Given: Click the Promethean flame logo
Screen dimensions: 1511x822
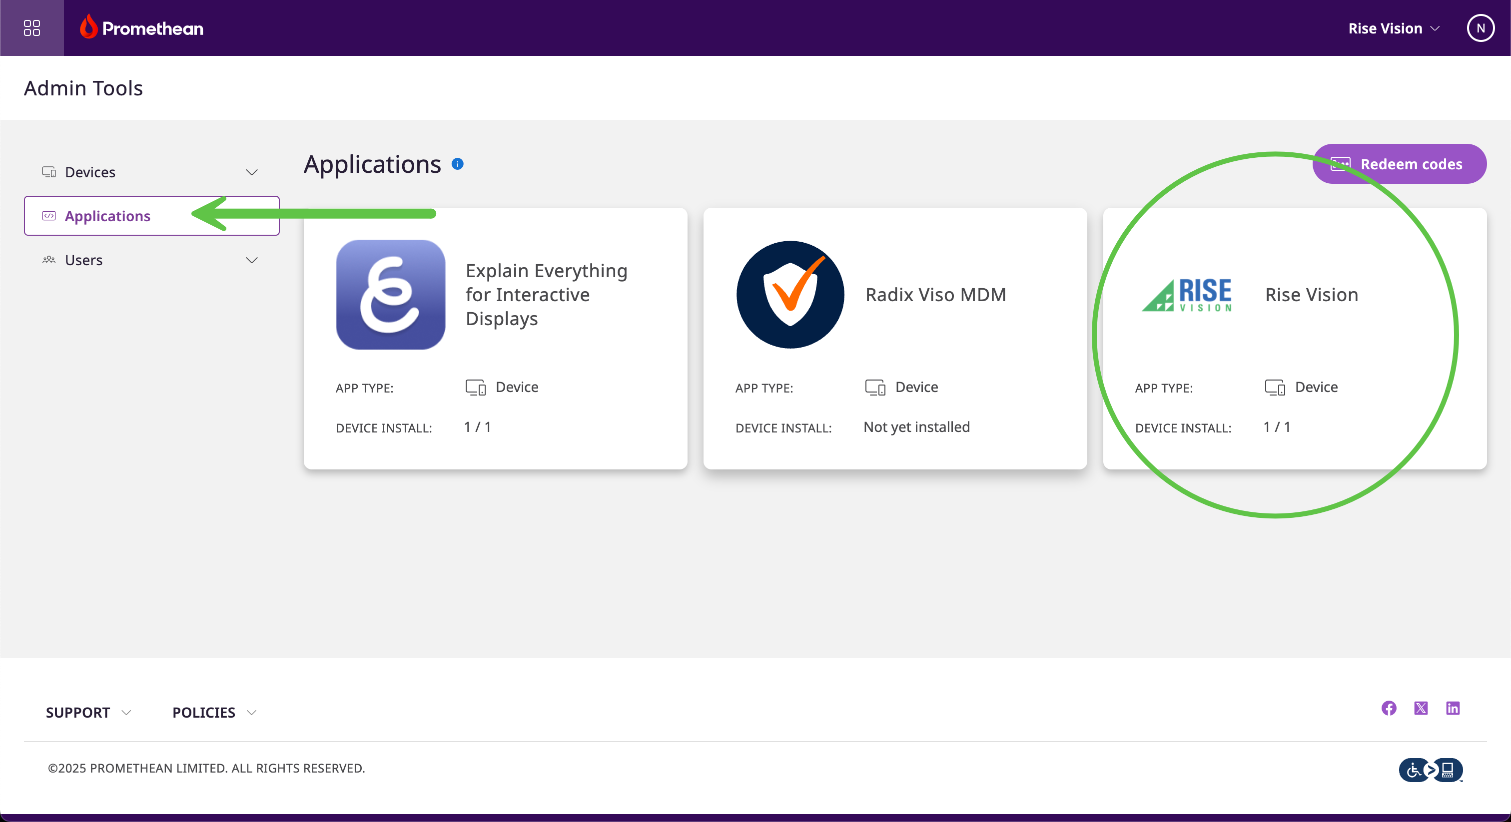Looking at the screenshot, I should (88, 27).
